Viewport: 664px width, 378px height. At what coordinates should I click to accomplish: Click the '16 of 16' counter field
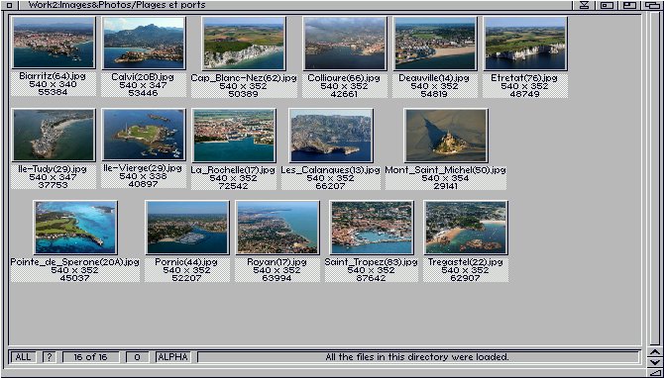[90, 357]
